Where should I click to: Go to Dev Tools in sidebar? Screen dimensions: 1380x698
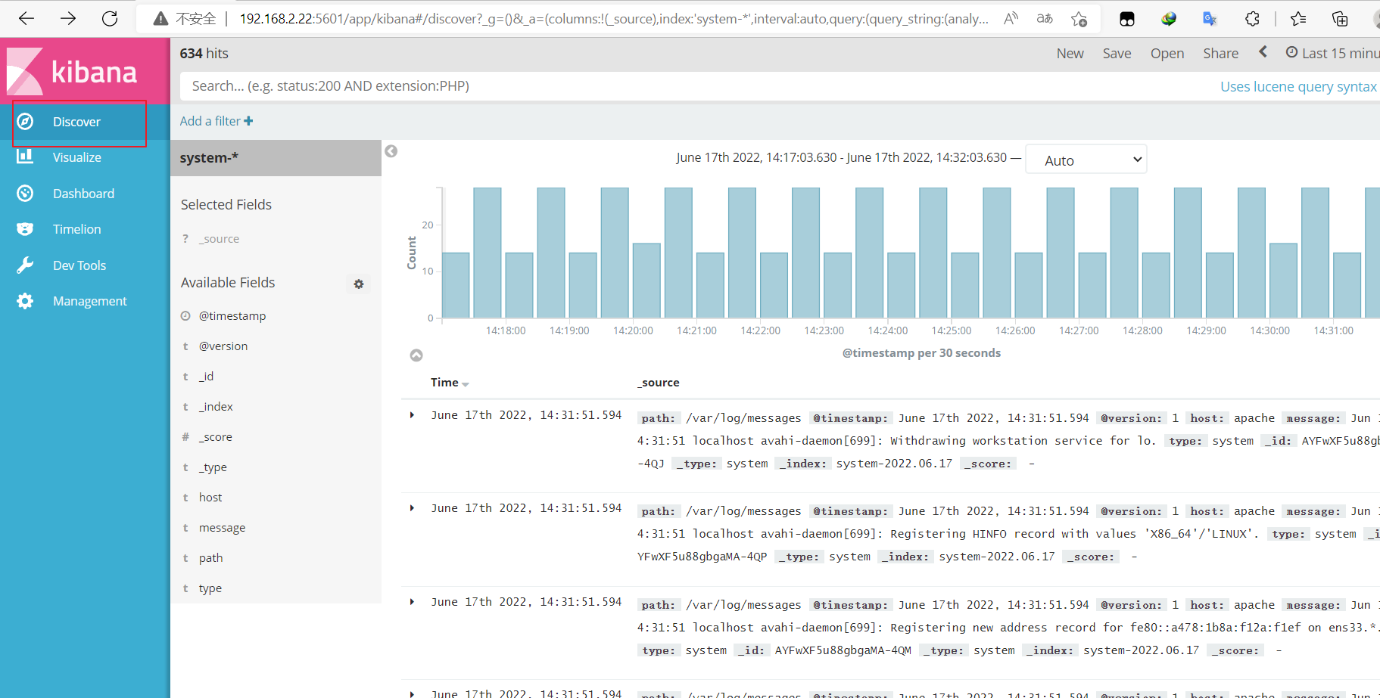(x=79, y=265)
